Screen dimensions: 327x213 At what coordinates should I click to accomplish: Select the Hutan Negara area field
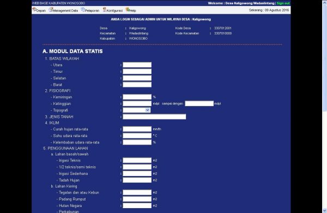(137, 206)
